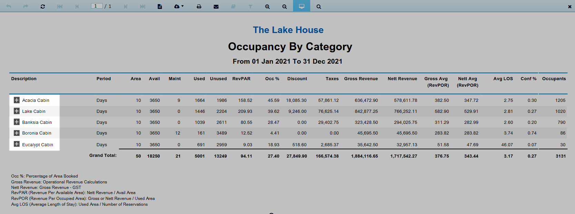
Task: Click the Occ % column header
Action: [272, 79]
